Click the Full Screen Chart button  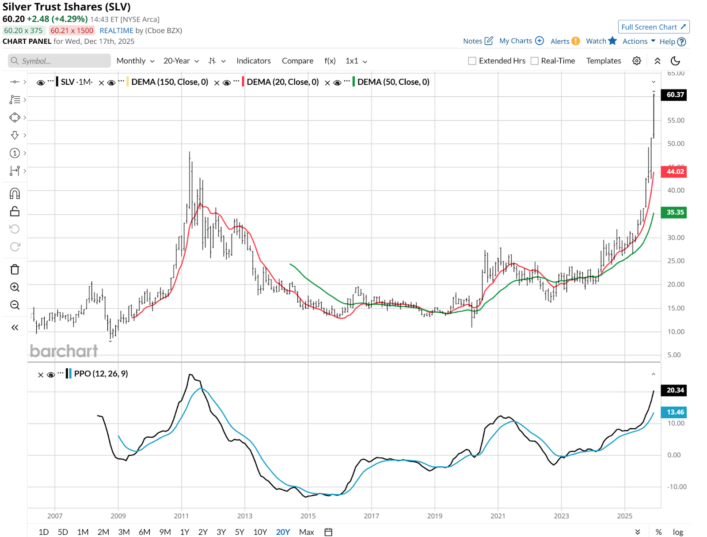tap(653, 27)
